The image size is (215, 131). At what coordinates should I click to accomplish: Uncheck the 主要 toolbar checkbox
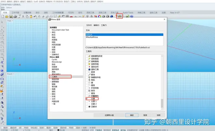click(x=87, y=99)
